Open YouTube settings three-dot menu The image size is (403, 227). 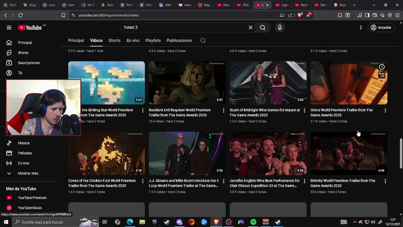tap(361, 27)
